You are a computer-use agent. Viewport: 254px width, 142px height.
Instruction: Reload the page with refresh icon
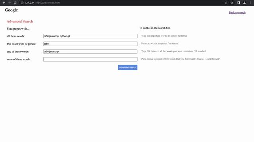tap(15, 3)
